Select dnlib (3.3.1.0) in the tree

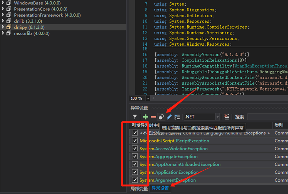click(x=28, y=21)
